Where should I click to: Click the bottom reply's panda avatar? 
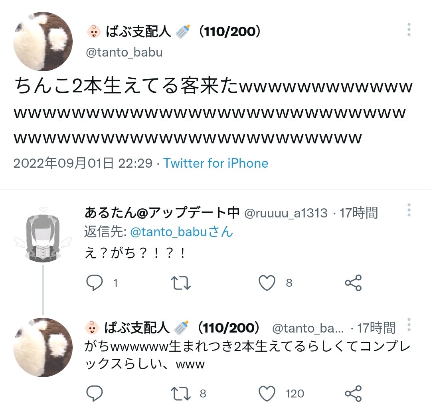click(43, 348)
